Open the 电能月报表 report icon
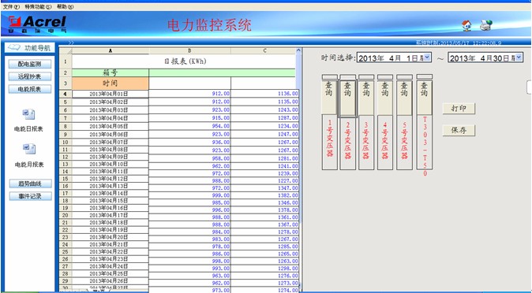 tap(29, 149)
